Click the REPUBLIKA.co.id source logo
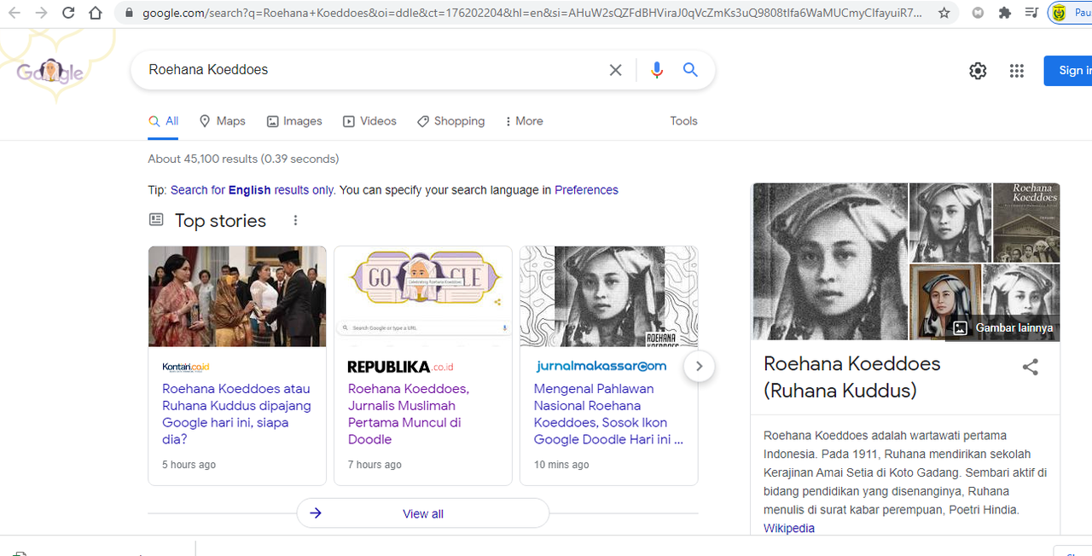 (x=401, y=367)
